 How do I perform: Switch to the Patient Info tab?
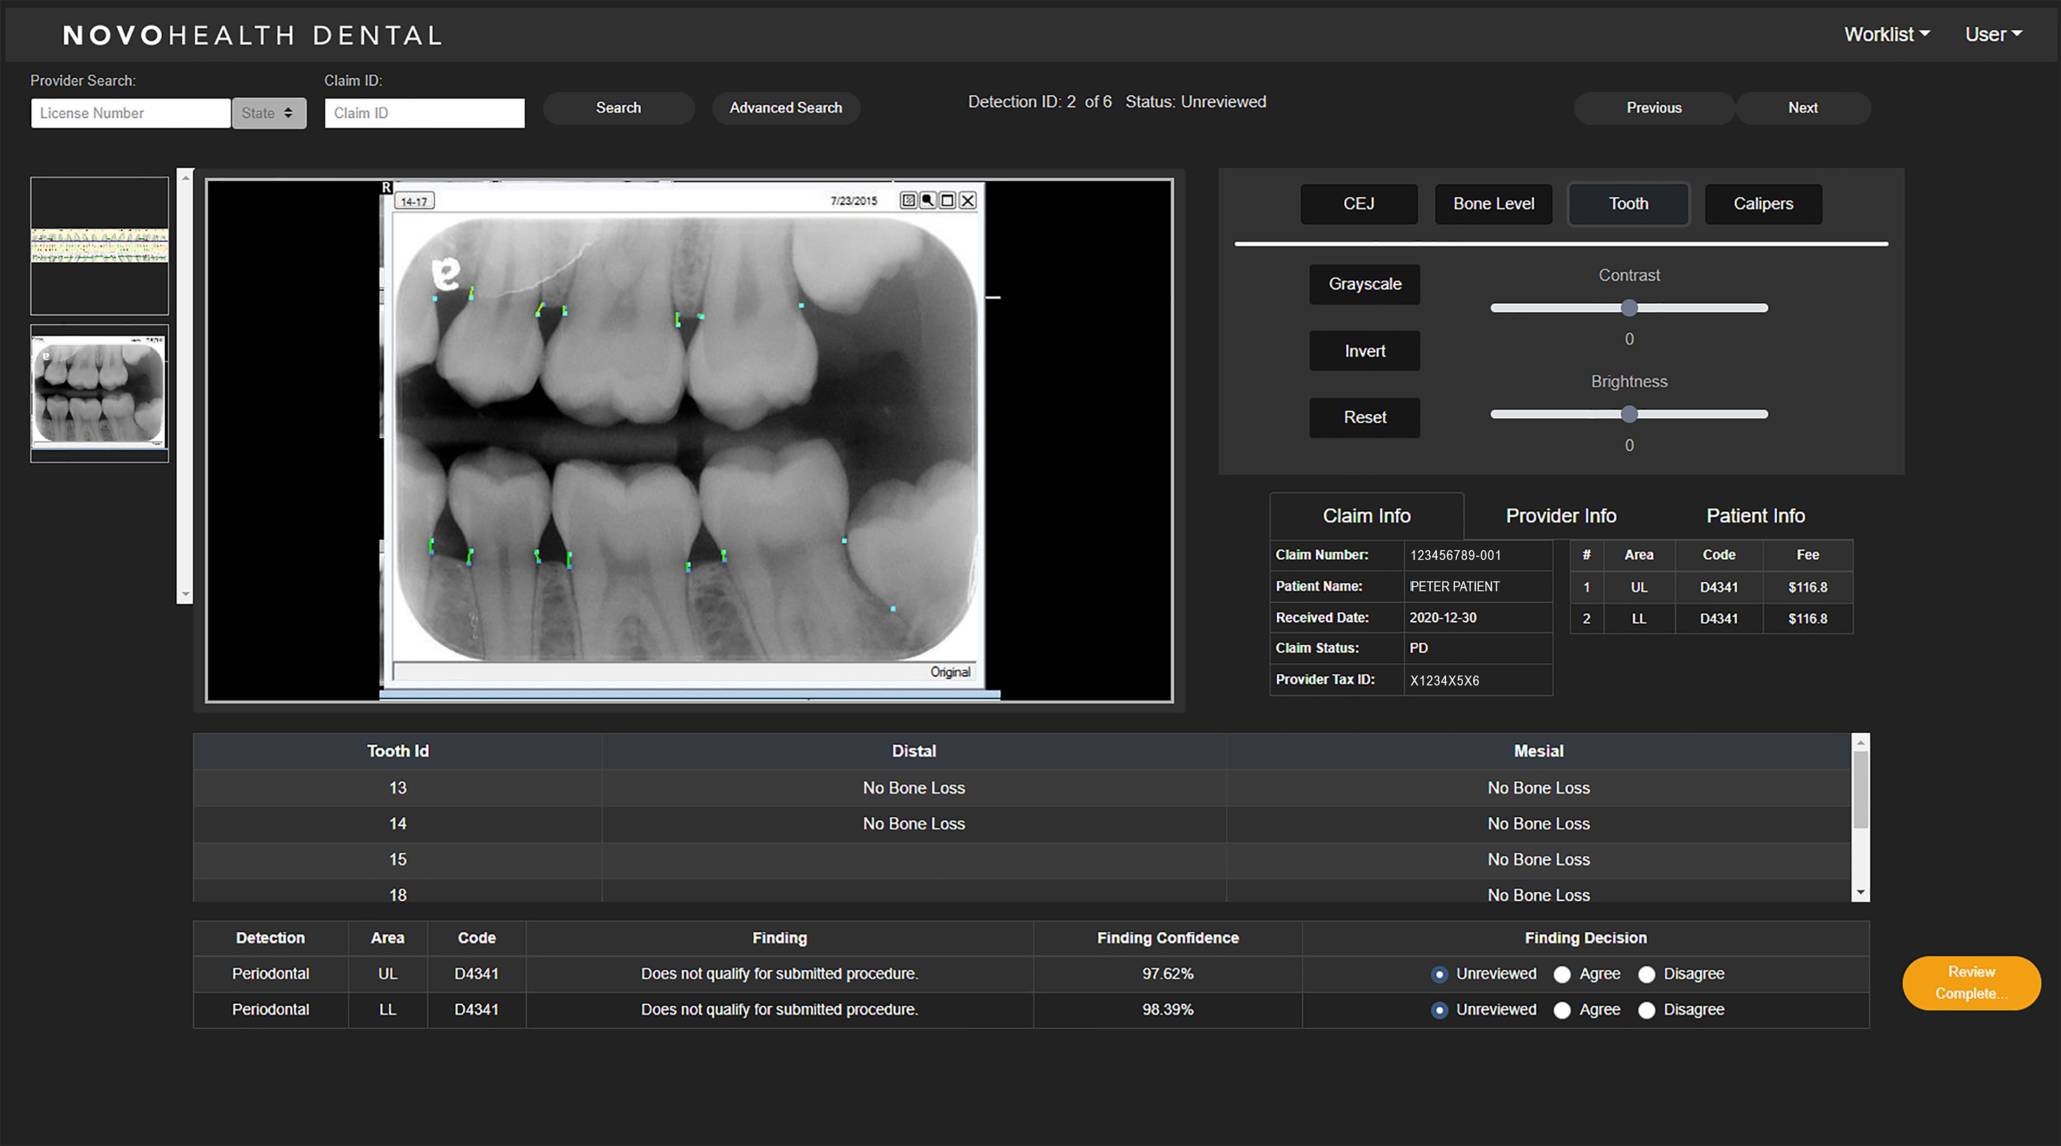(x=1756, y=516)
